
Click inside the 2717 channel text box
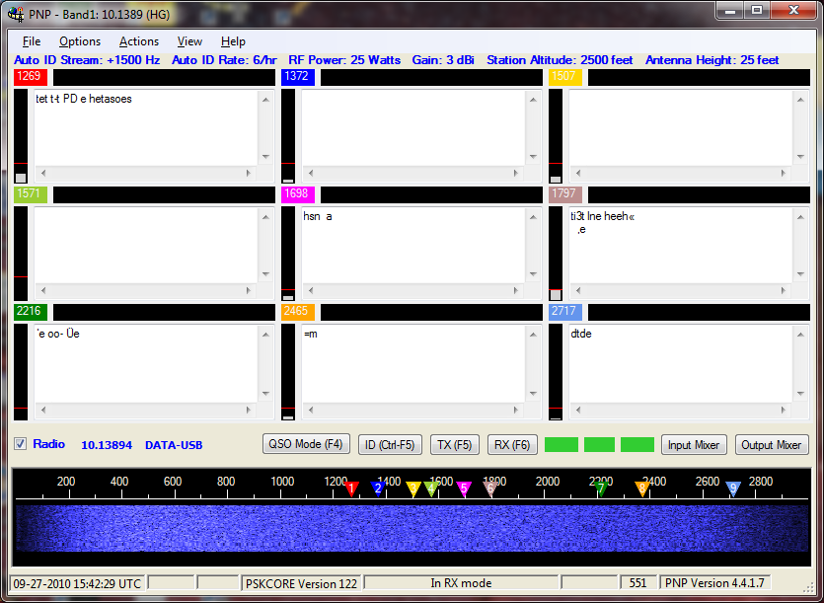(681, 364)
